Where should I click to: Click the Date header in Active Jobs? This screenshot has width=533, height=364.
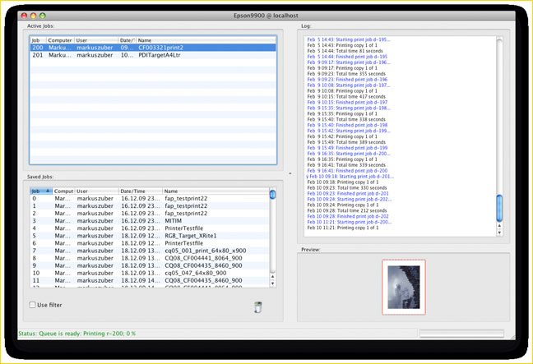click(x=127, y=40)
